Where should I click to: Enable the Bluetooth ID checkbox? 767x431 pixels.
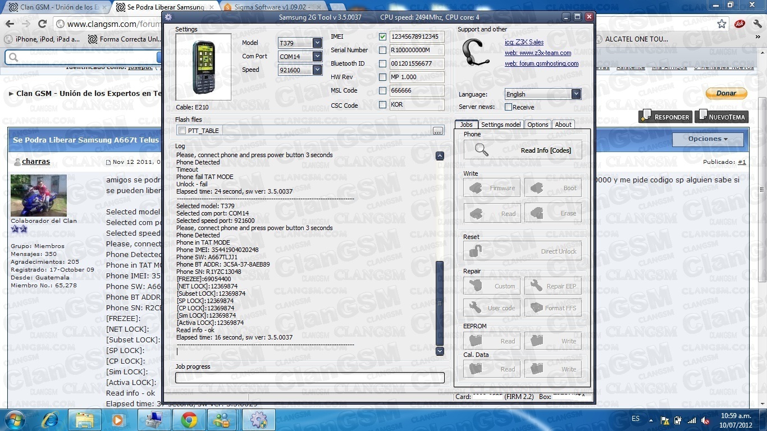(383, 63)
